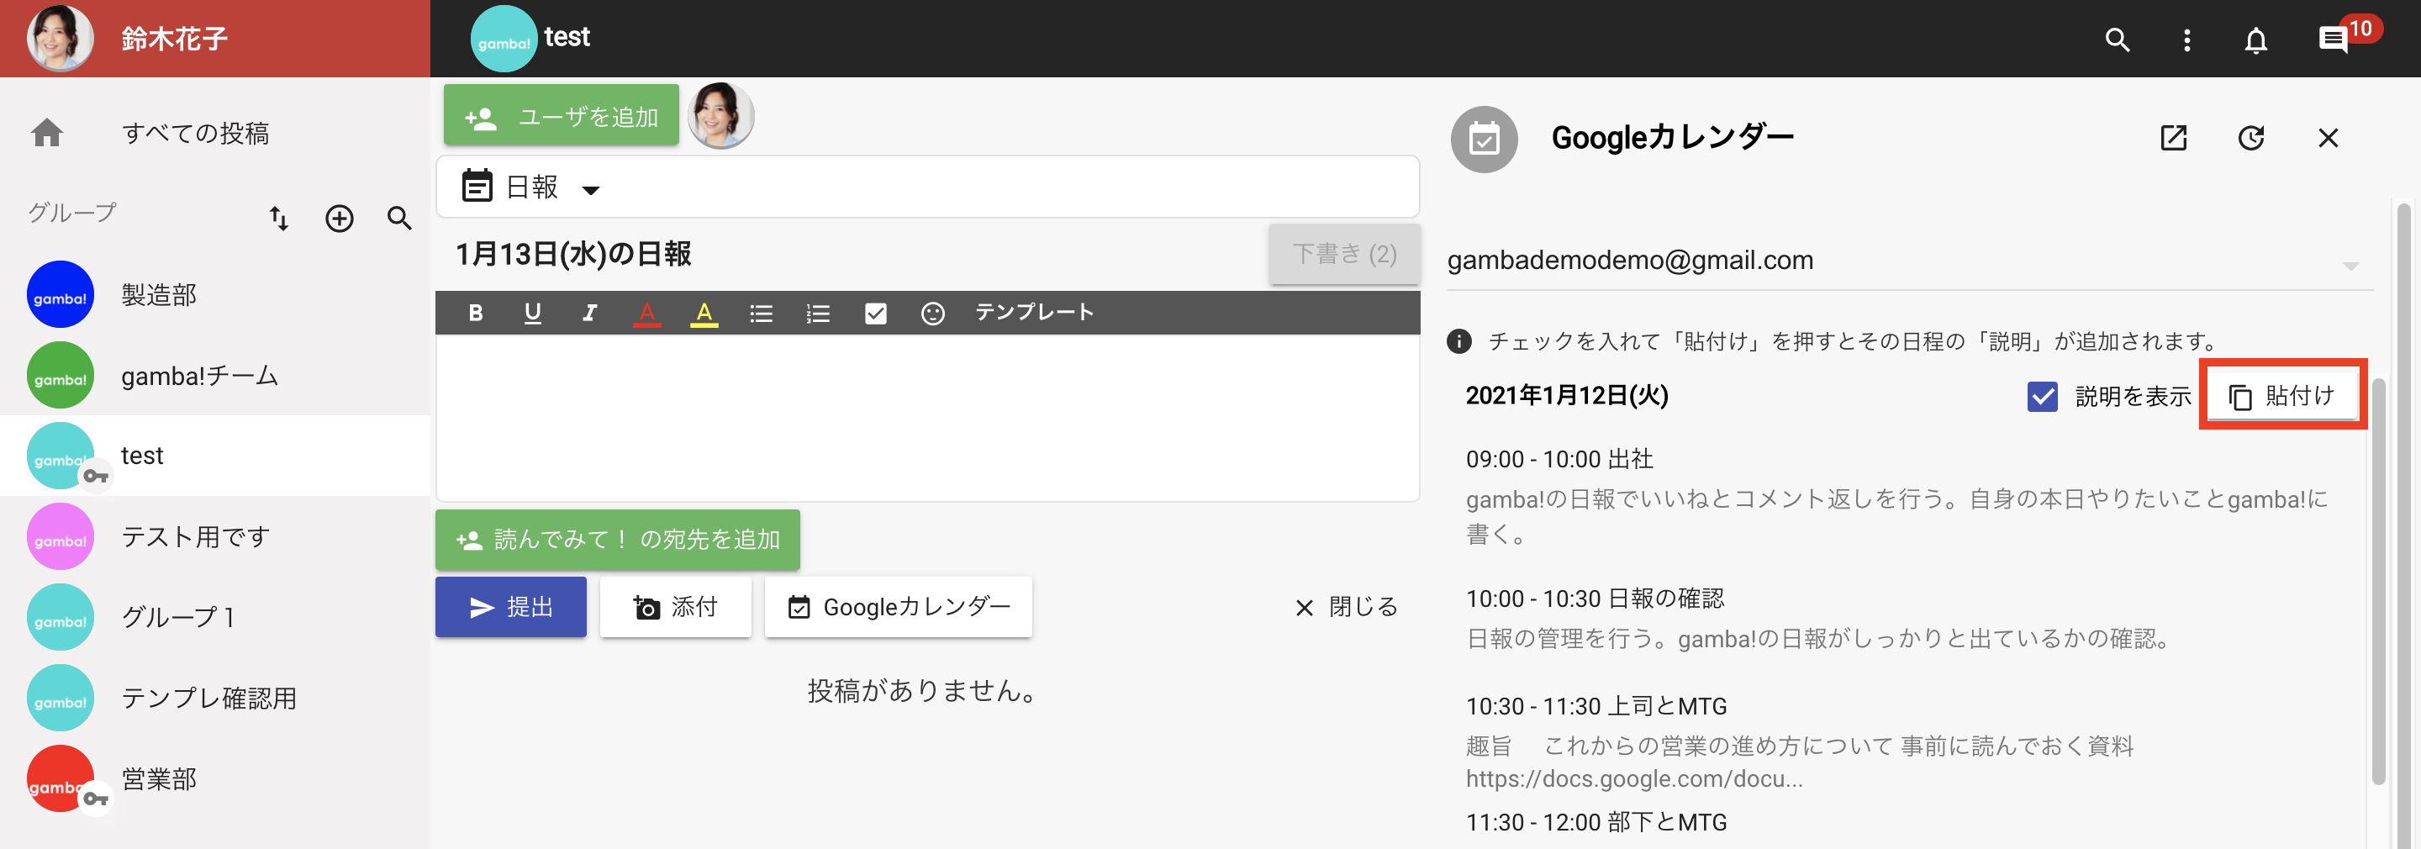This screenshot has width=2421, height=849.
Task: Click 鈴木花子 profile avatar in header
Action: click(61, 39)
